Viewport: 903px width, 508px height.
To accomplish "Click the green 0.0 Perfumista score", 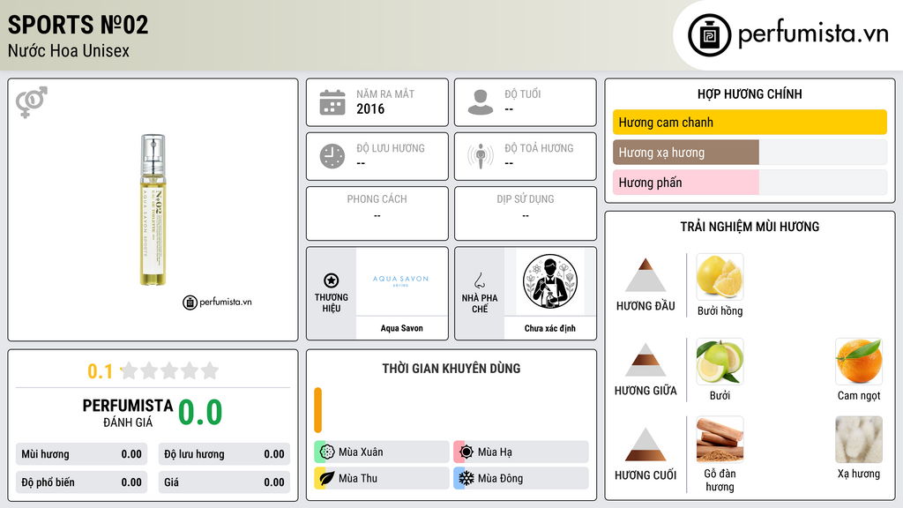I will 200,413.
